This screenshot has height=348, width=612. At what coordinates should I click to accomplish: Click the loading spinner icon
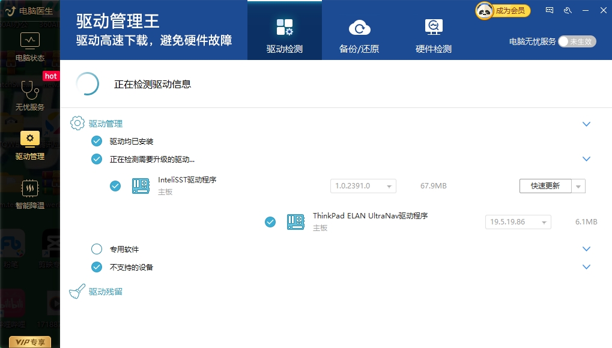coord(88,84)
